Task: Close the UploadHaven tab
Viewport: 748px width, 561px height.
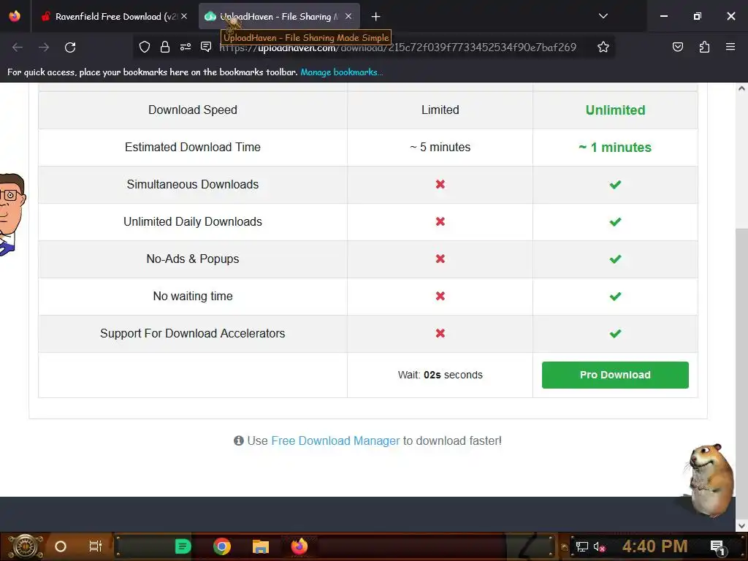Action: tap(348, 16)
